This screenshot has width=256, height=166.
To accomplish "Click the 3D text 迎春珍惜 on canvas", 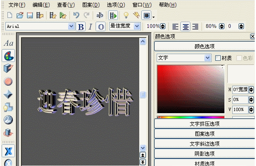I will pos(85,102).
